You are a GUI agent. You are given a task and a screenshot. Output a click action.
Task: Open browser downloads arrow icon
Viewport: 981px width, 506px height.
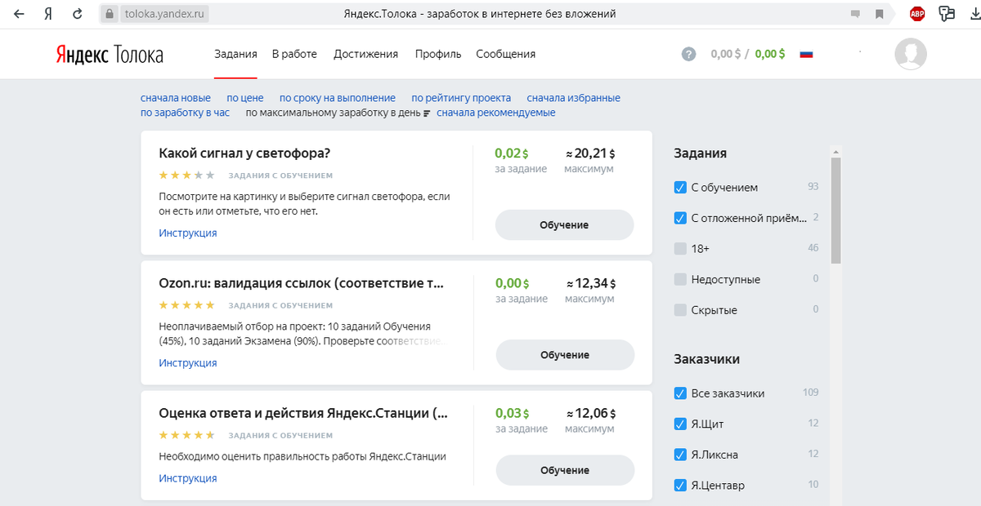(974, 14)
